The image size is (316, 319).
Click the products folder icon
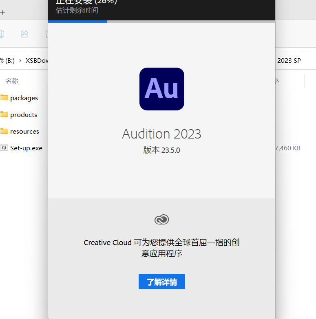click(4, 114)
